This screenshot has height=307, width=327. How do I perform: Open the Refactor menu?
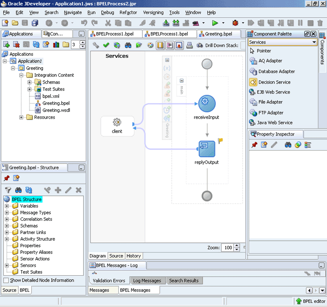pyautogui.click(x=128, y=13)
